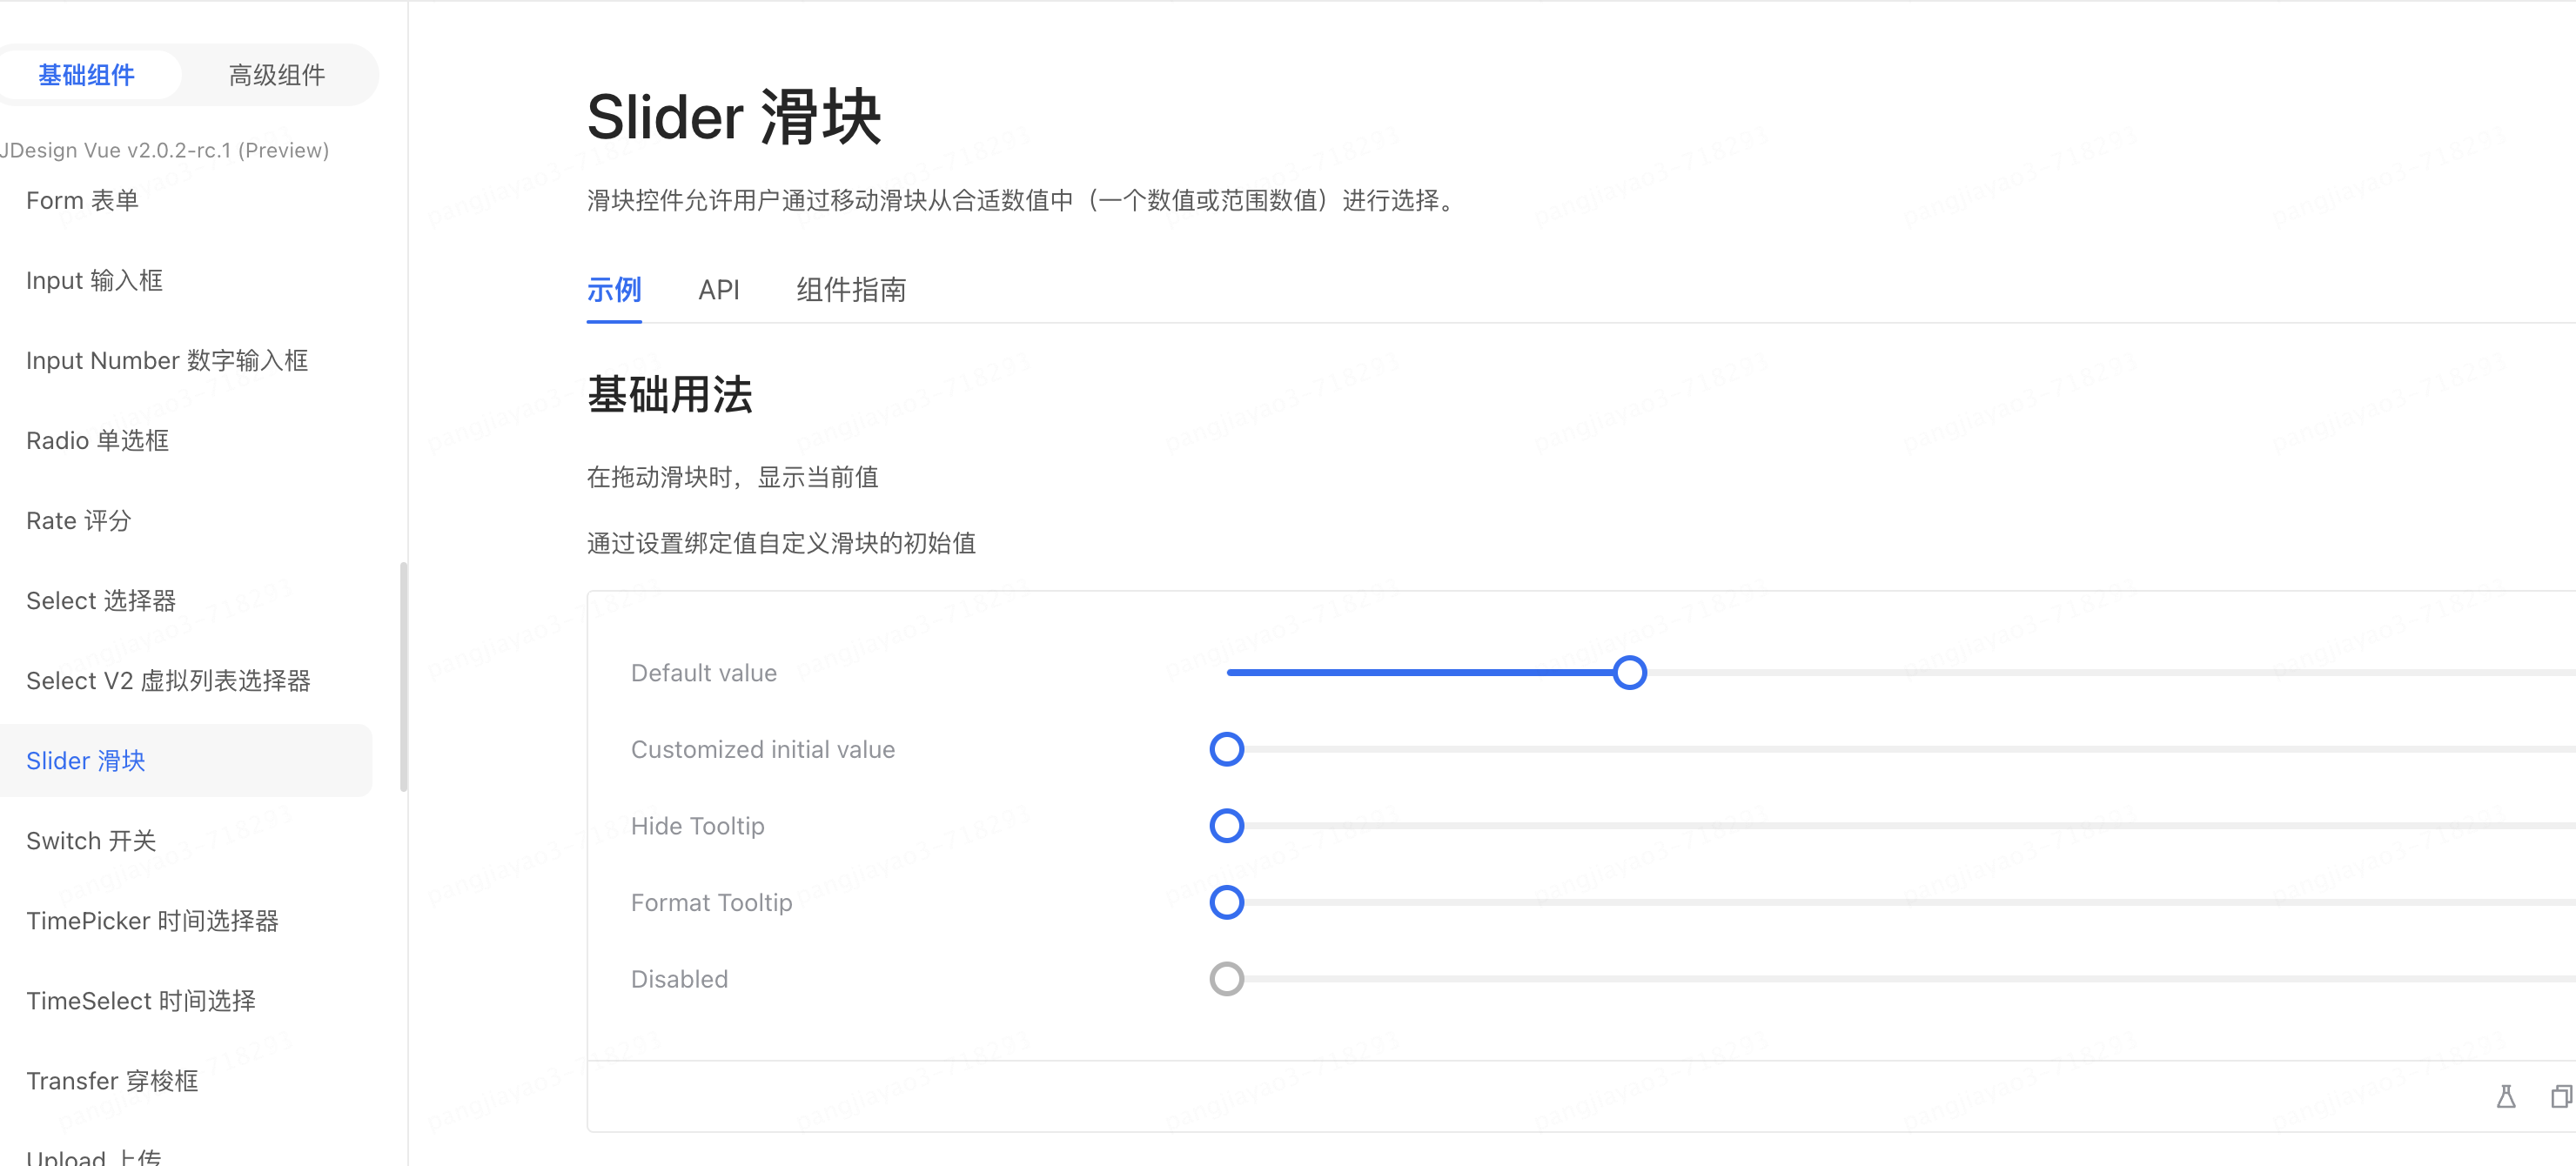
Task: Click the Default value slider handle
Action: click(x=1629, y=673)
